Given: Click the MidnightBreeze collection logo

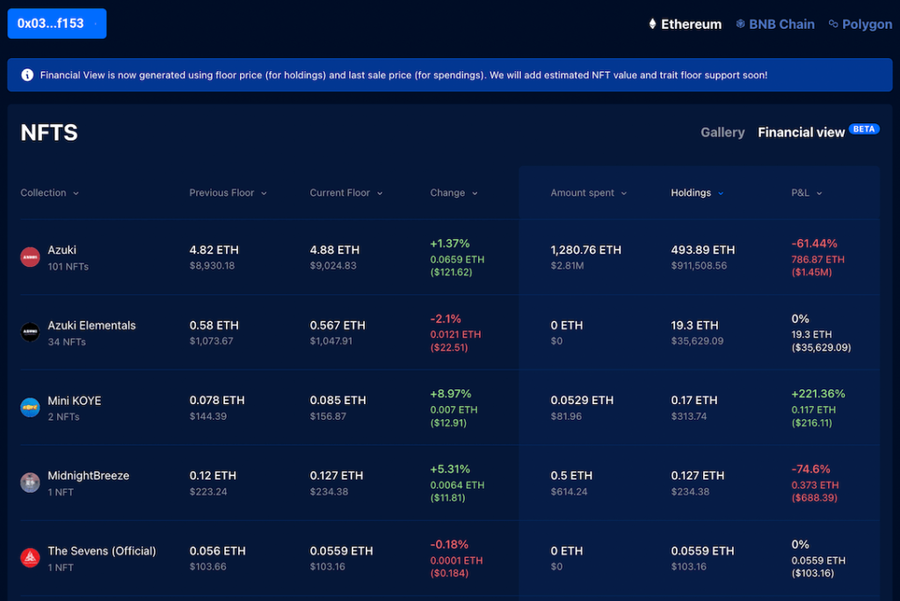Looking at the screenshot, I should pos(30,482).
